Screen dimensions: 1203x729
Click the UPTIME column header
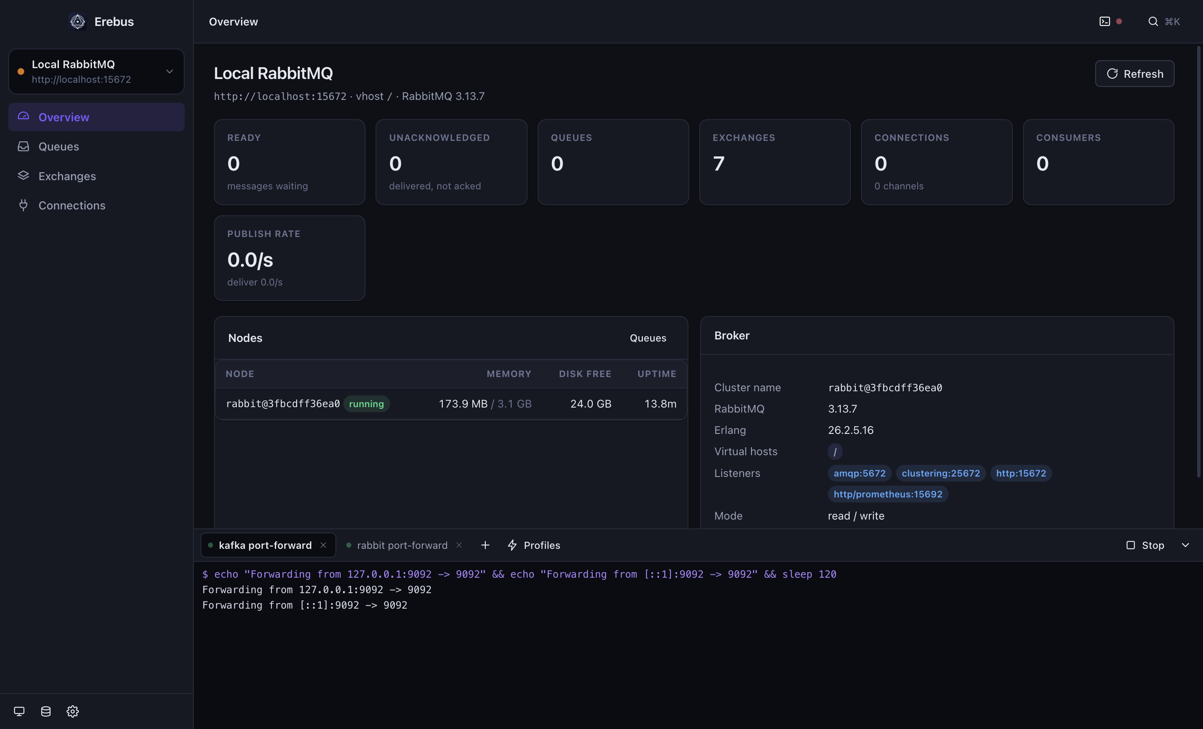point(657,374)
